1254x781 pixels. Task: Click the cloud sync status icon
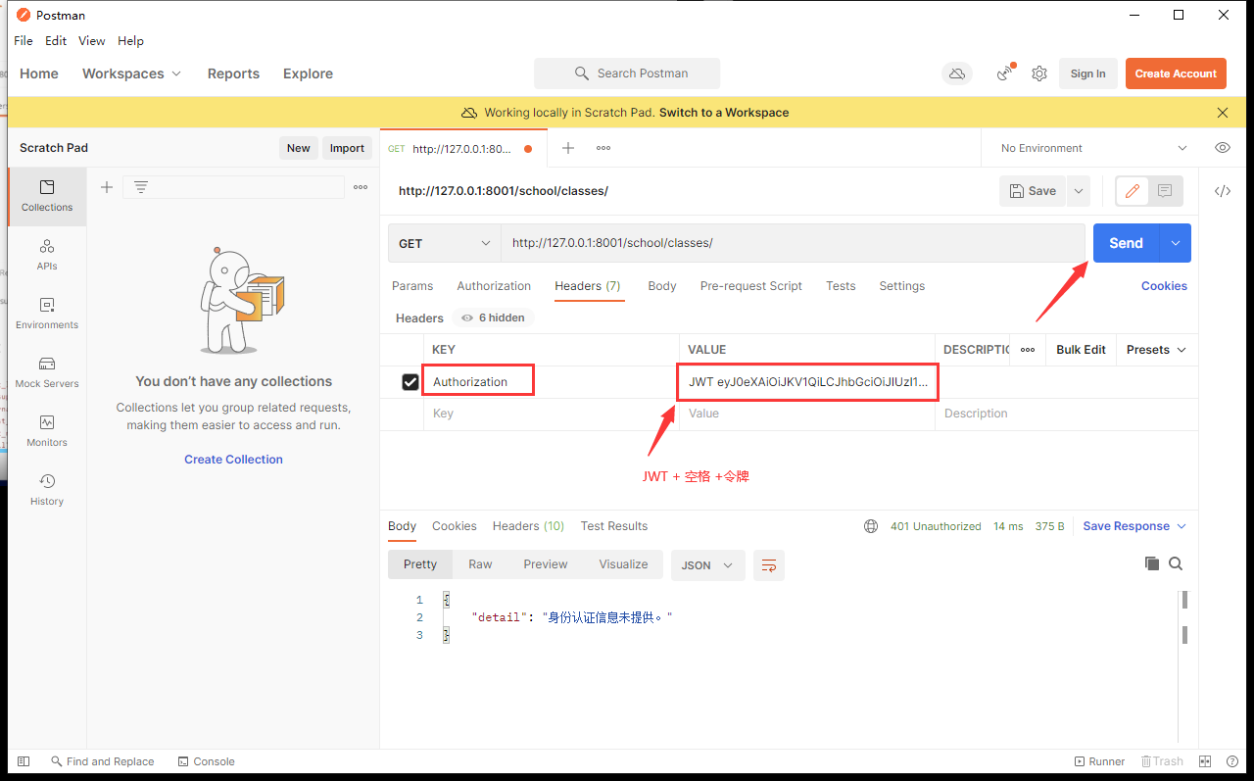click(957, 73)
